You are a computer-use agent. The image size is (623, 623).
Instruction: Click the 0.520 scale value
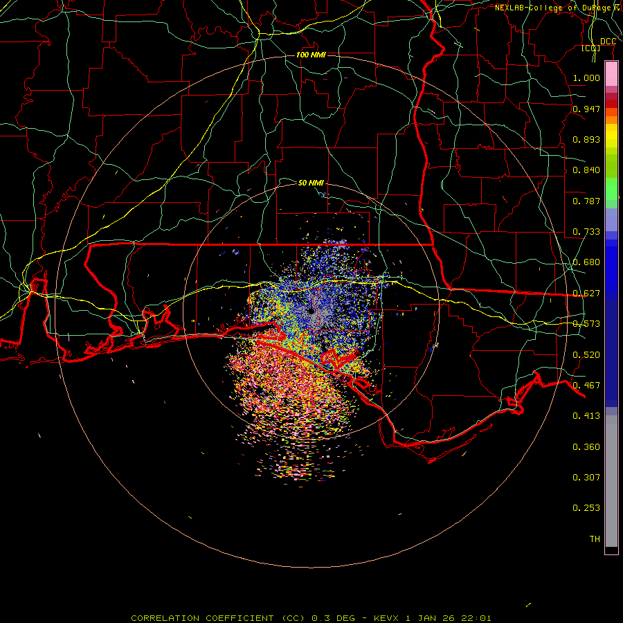point(586,355)
